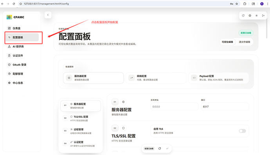Image resolution: width=270 pixels, height=155 pixels.
Task: Click the refresh icon in top-right toolbar
Action: point(243,16)
